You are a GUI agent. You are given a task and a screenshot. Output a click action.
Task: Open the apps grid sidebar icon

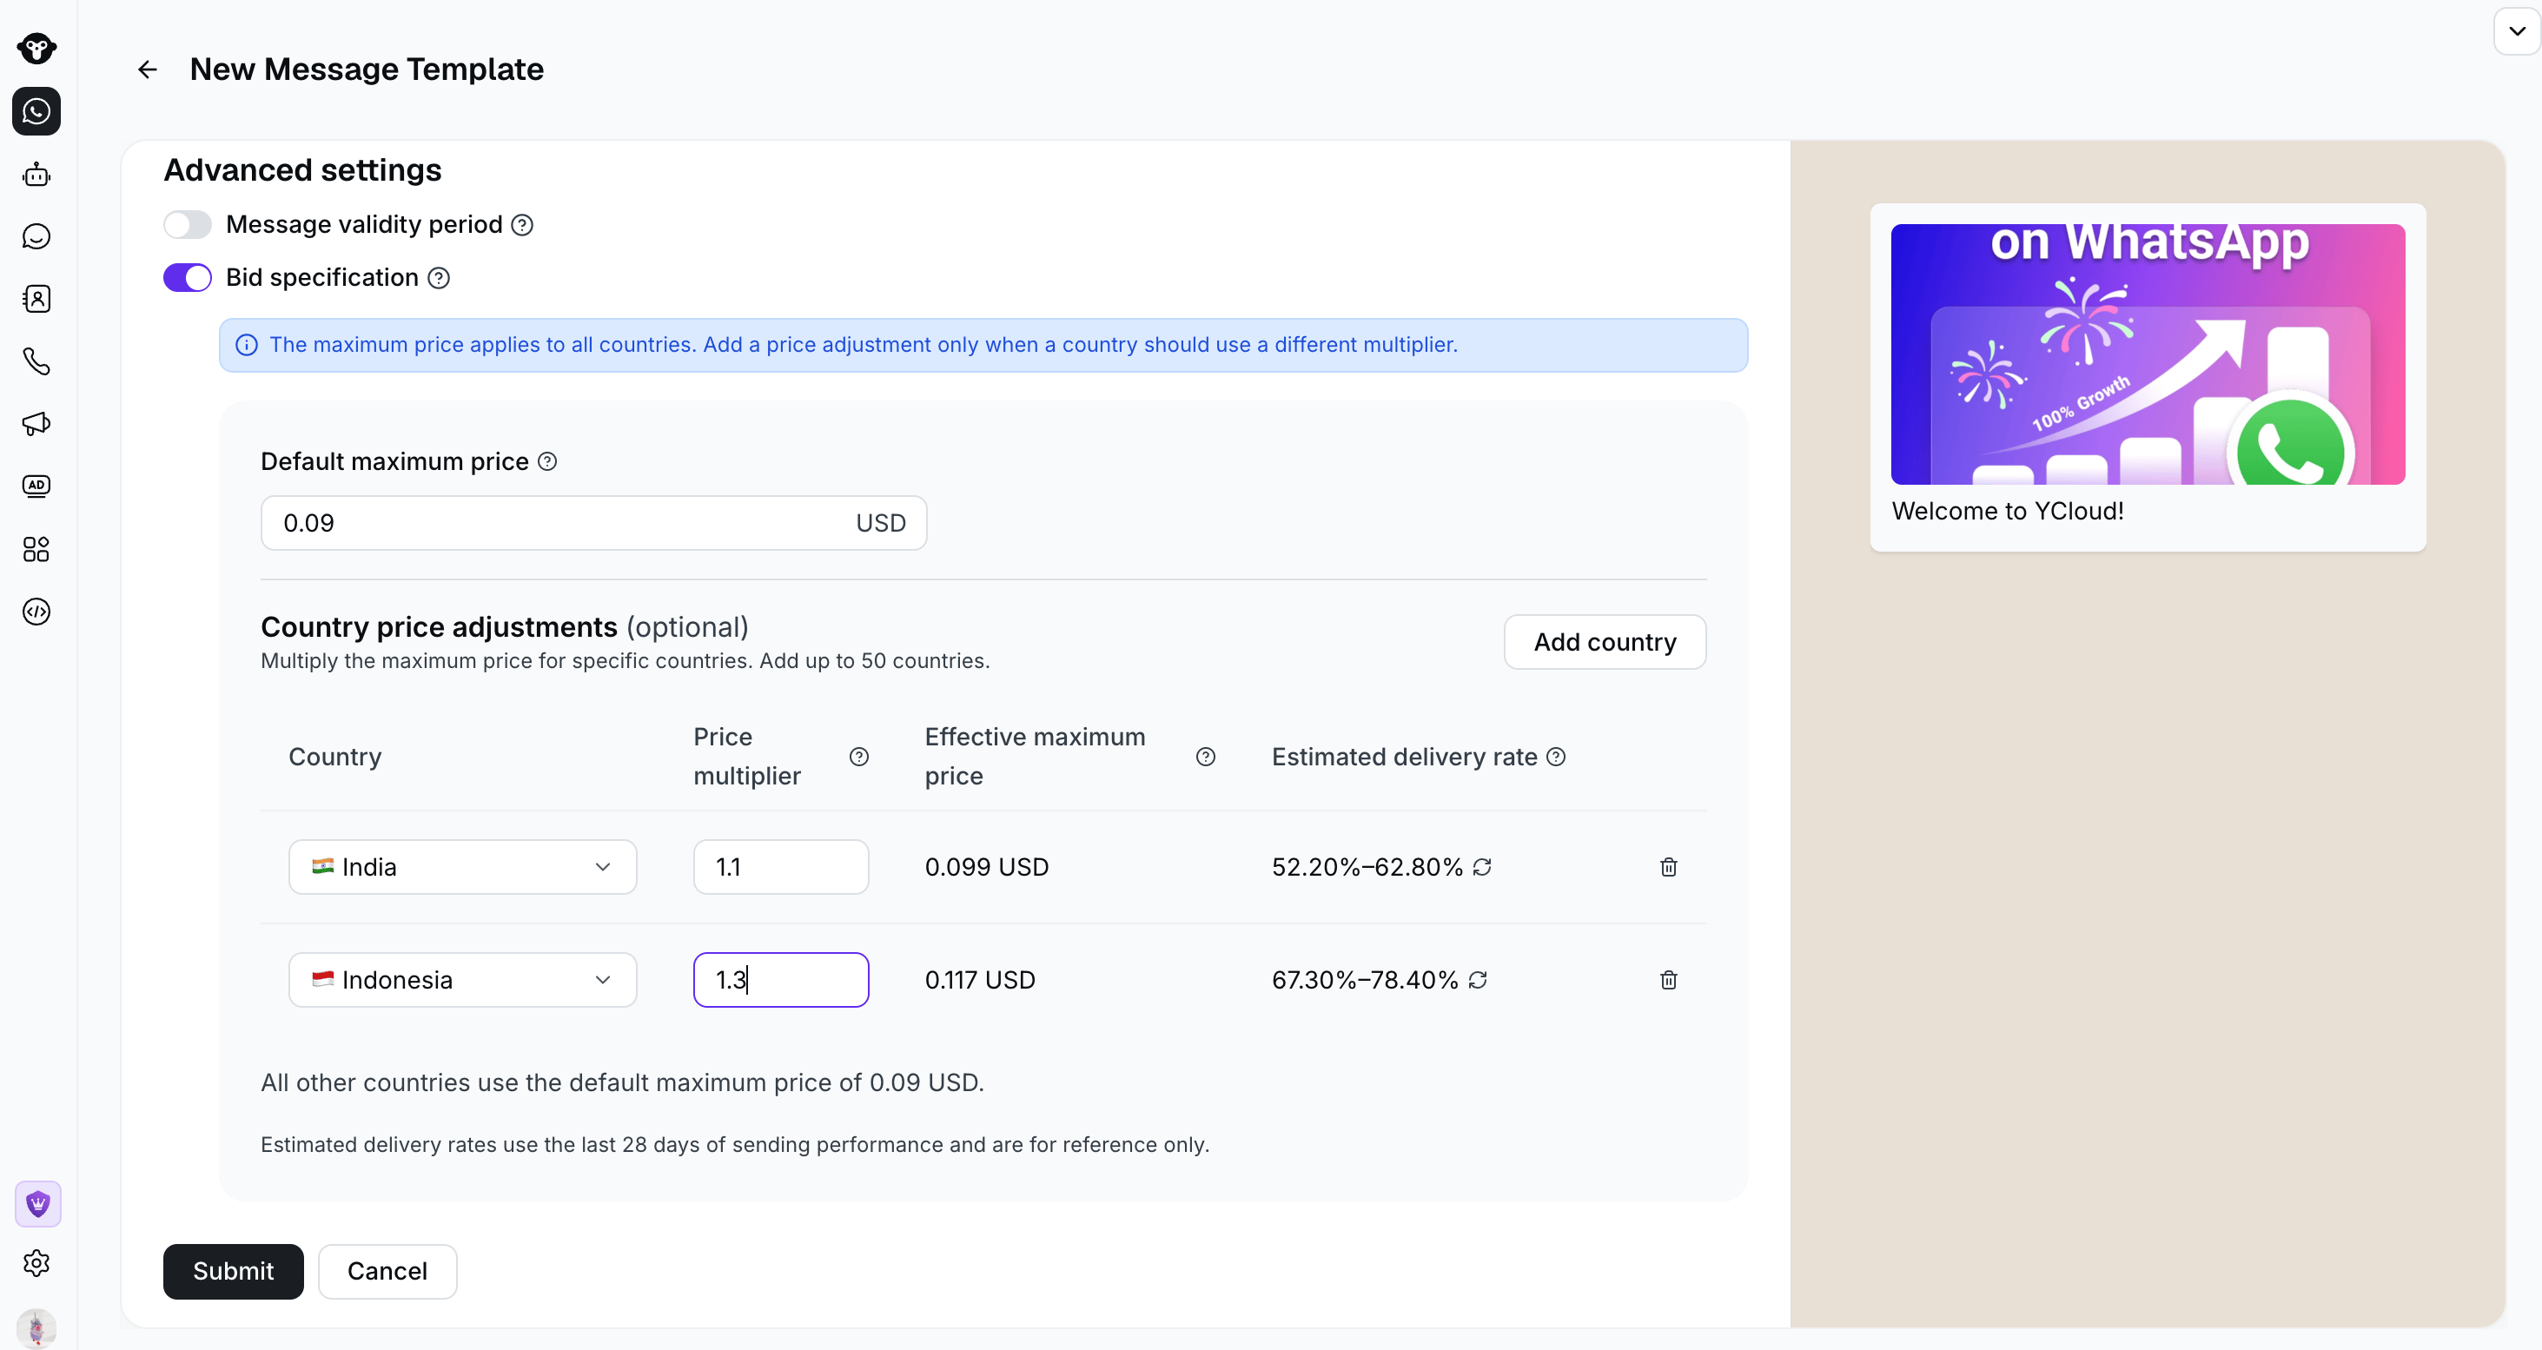pyautogui.click(x=36, y=549)
